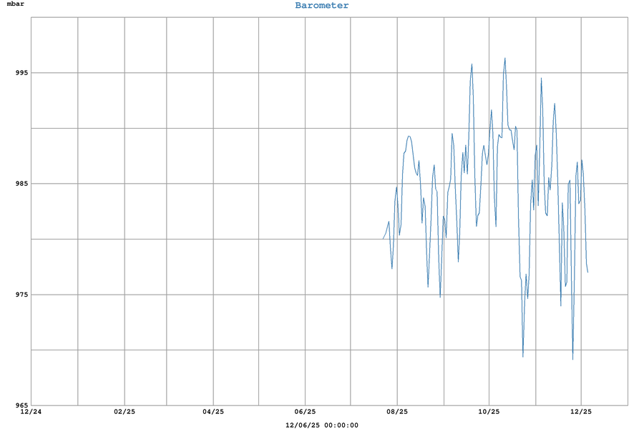Click the lowest dip of the pressure line
The image size is (644, 429).
tap(572, 359)
